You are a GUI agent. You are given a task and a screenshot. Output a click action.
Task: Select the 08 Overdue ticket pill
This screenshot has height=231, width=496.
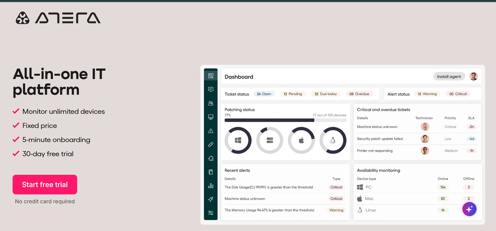click(x=359, y=94)
